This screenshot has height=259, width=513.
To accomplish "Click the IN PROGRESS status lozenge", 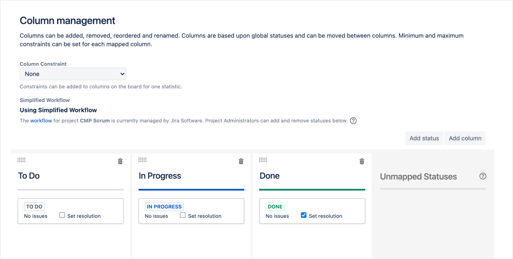I will tap(164, 207).
